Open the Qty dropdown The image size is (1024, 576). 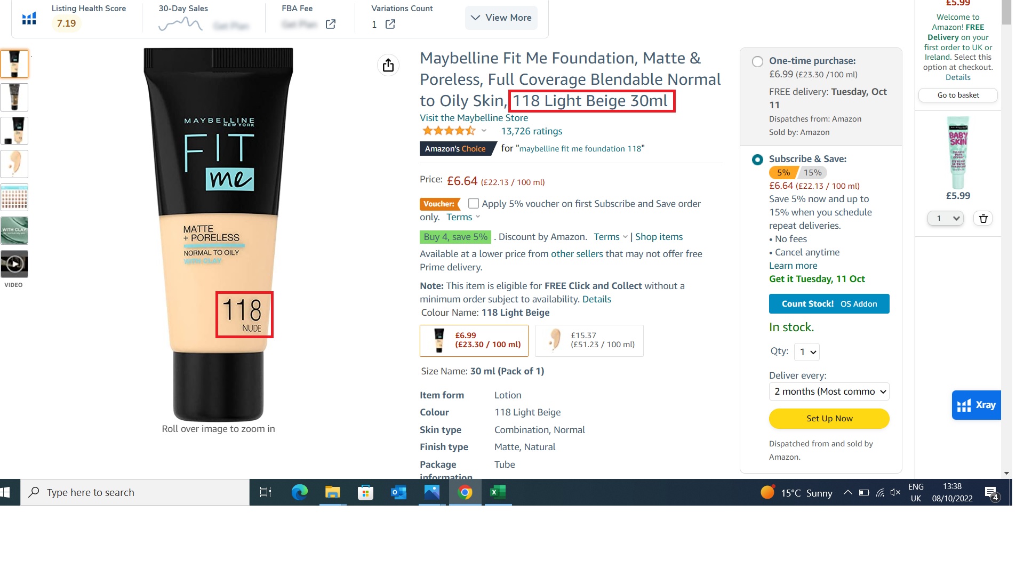(x=806, y=352)
